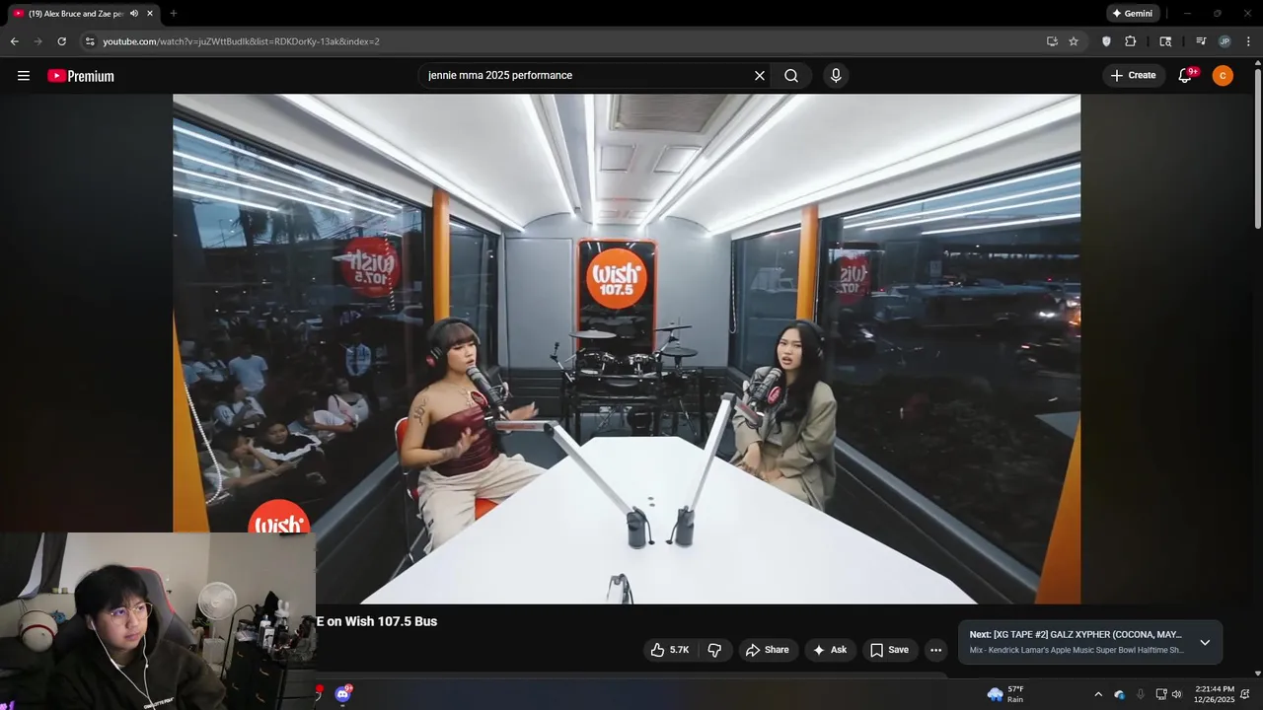Open the YouTube hamburger guide menu

[24, 76]
